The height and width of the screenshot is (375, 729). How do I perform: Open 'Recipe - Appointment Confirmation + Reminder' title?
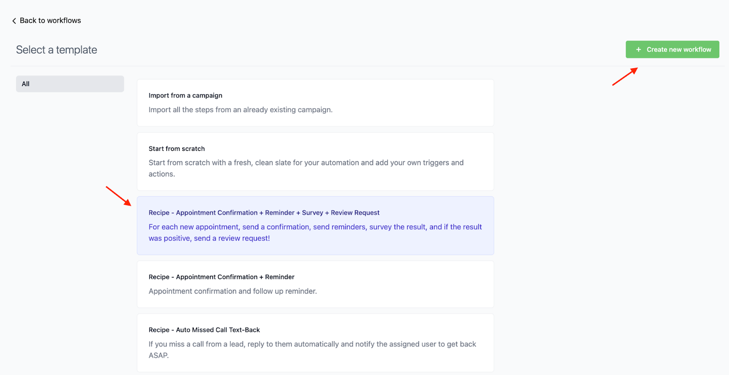[x=221, y=277]
